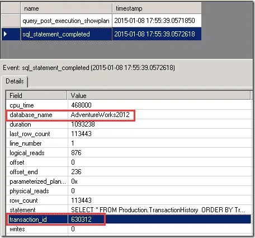Click the Event: sql_statement_completed header text
This screenshot has width=255, height=238.
pyautogui.click(x=89, y=68)
